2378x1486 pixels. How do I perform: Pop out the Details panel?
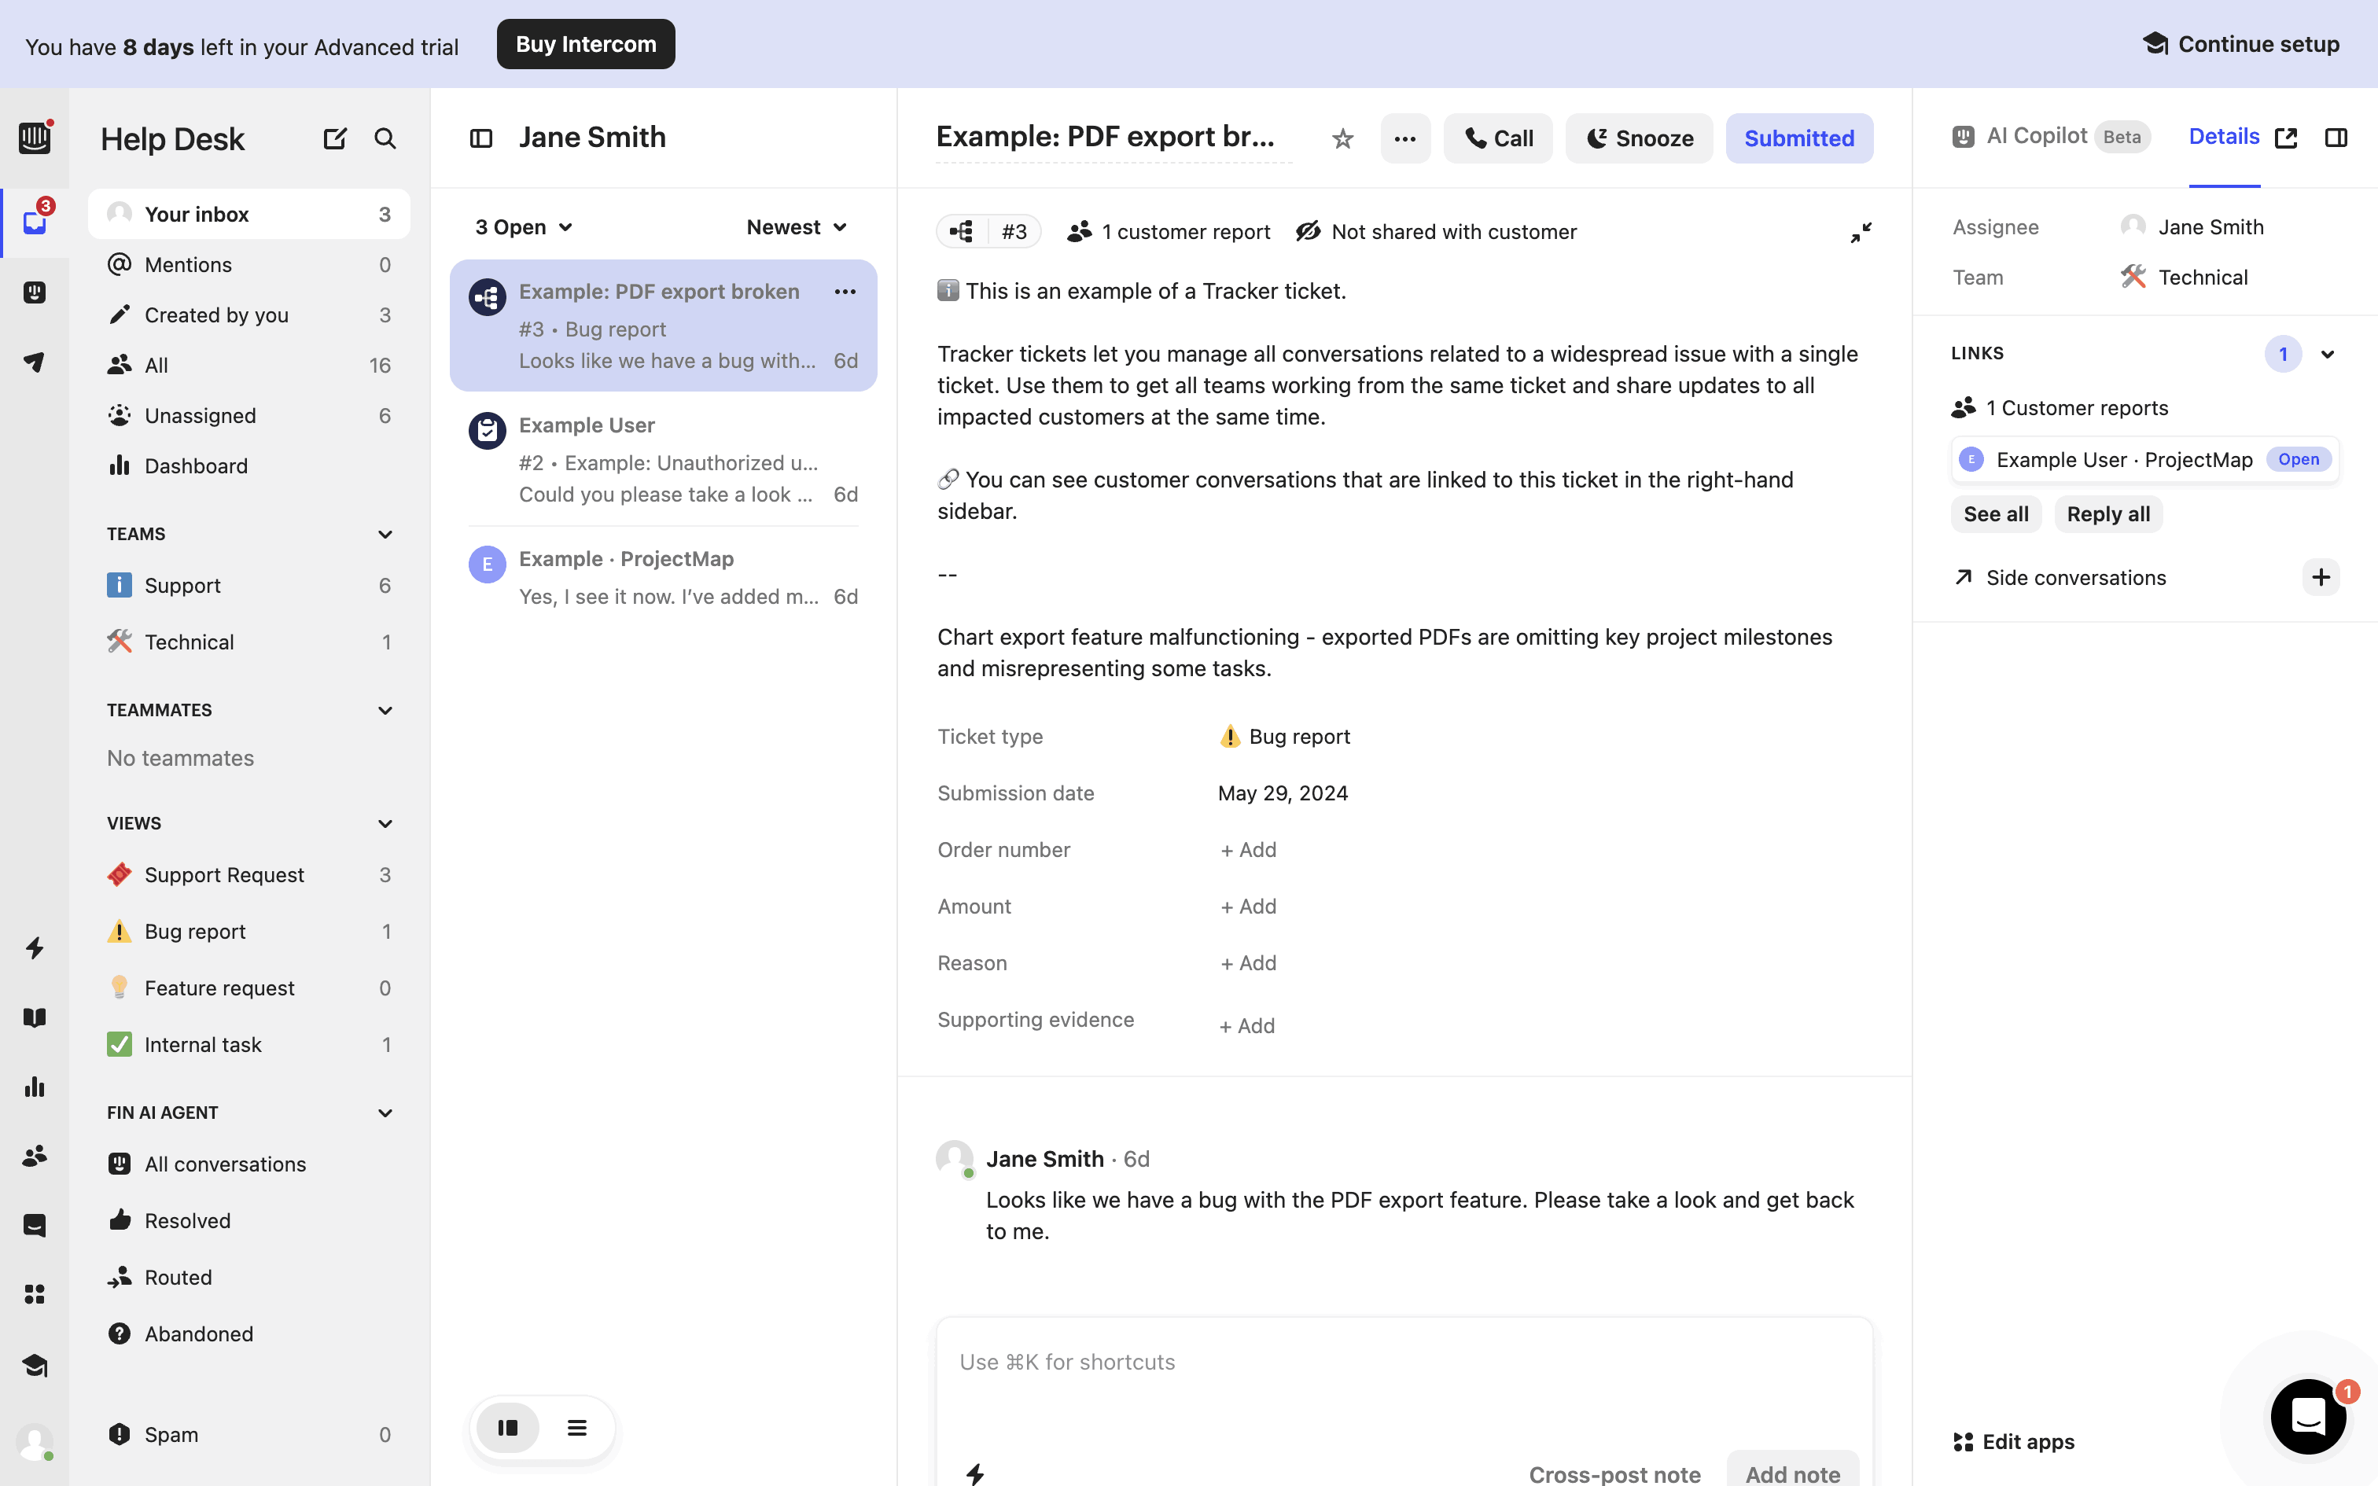pos(2286,138)
